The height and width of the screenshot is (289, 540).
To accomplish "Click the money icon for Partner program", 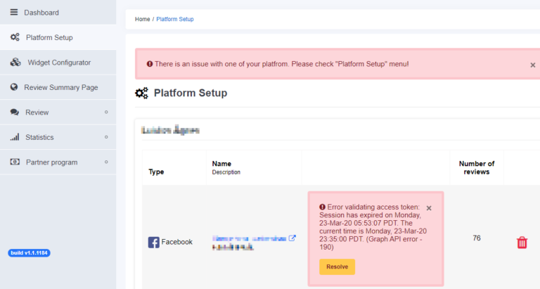I will (x=15, y=162).
